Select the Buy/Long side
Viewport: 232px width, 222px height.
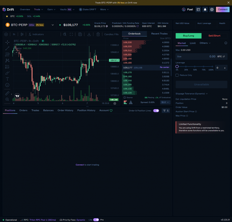pyautogui.click(x=188, y=36)
